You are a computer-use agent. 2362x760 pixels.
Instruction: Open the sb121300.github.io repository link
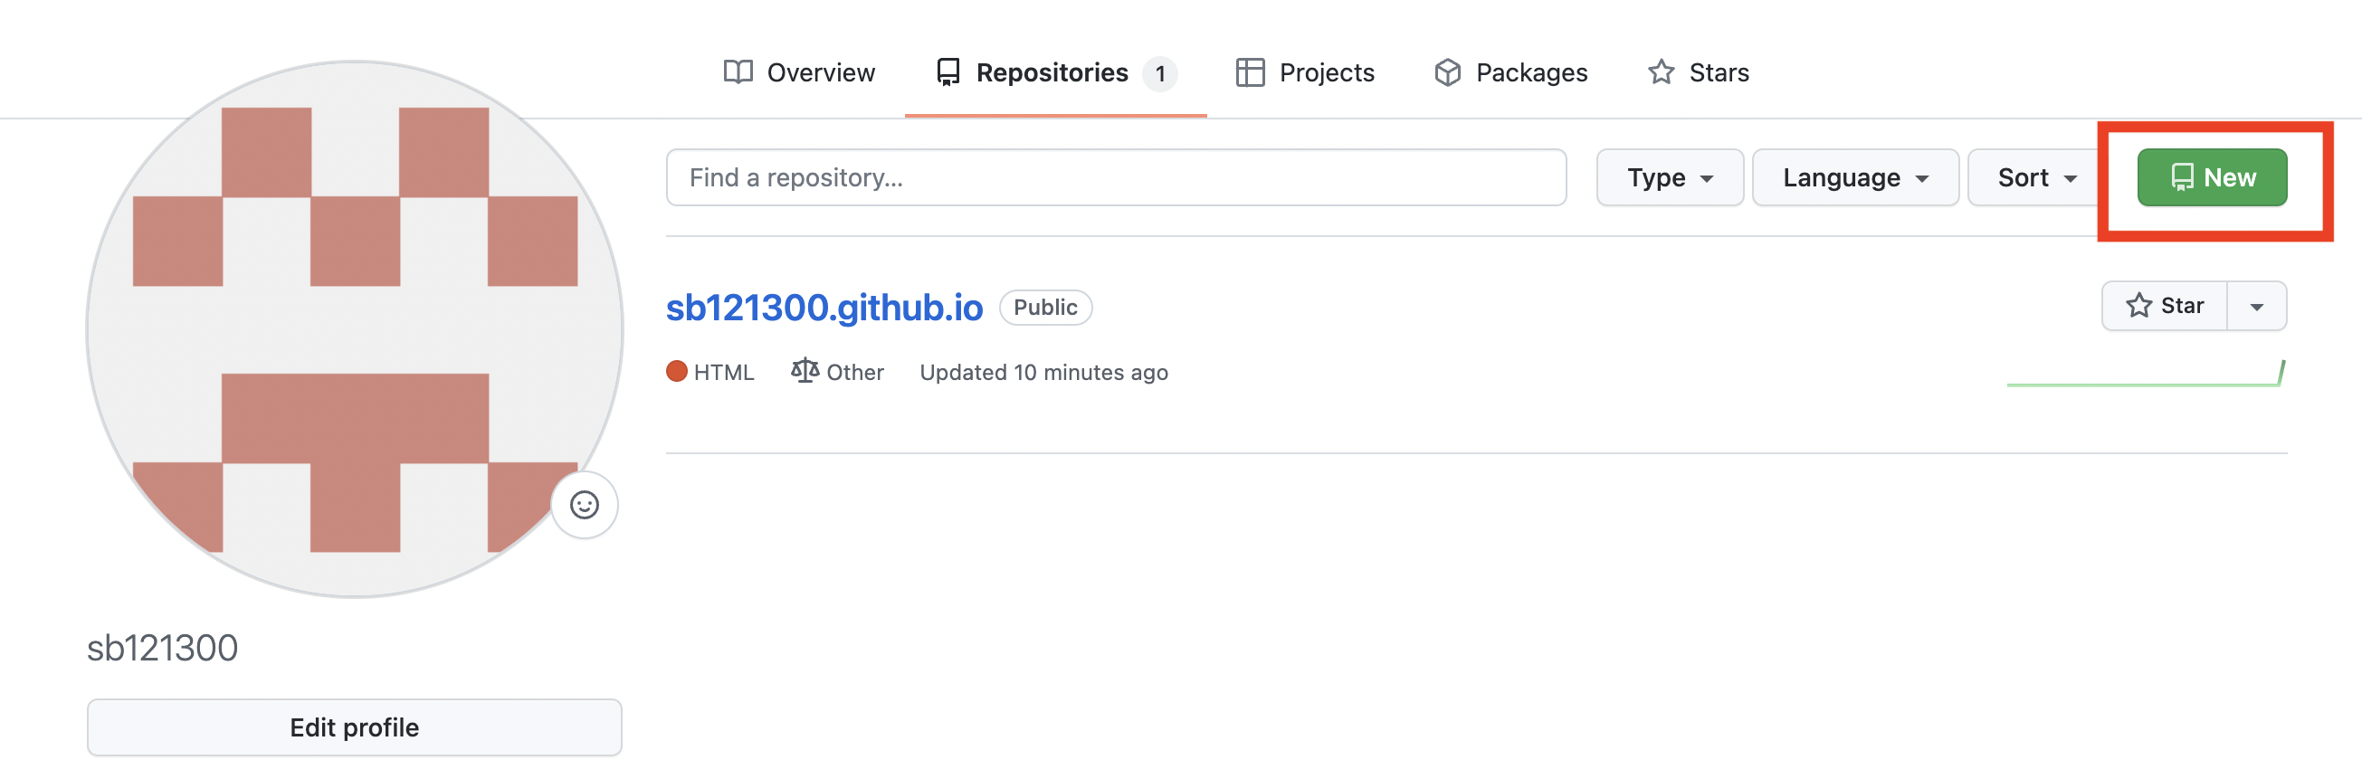point(824,308)
